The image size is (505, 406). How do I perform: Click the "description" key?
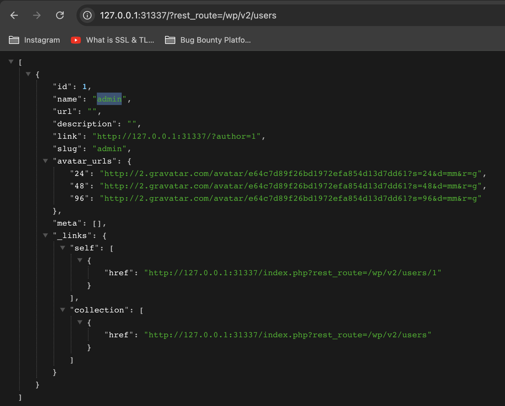84,124
